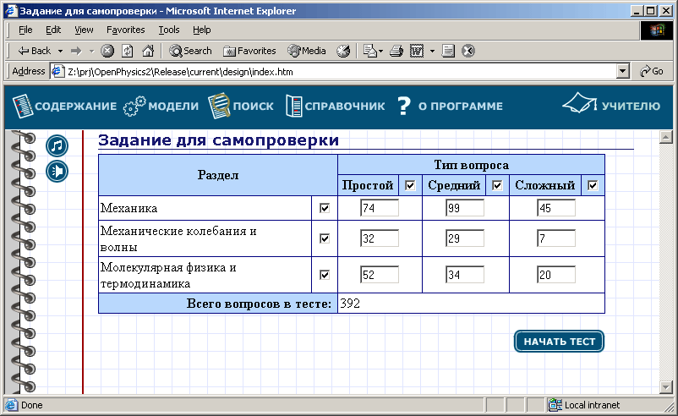
Task: Open the Учителю teacher section
Action: 611,106
